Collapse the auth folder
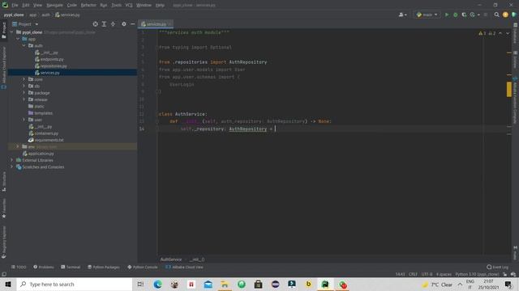This screenshot has width=519, height=291. (x=24, y=45)
